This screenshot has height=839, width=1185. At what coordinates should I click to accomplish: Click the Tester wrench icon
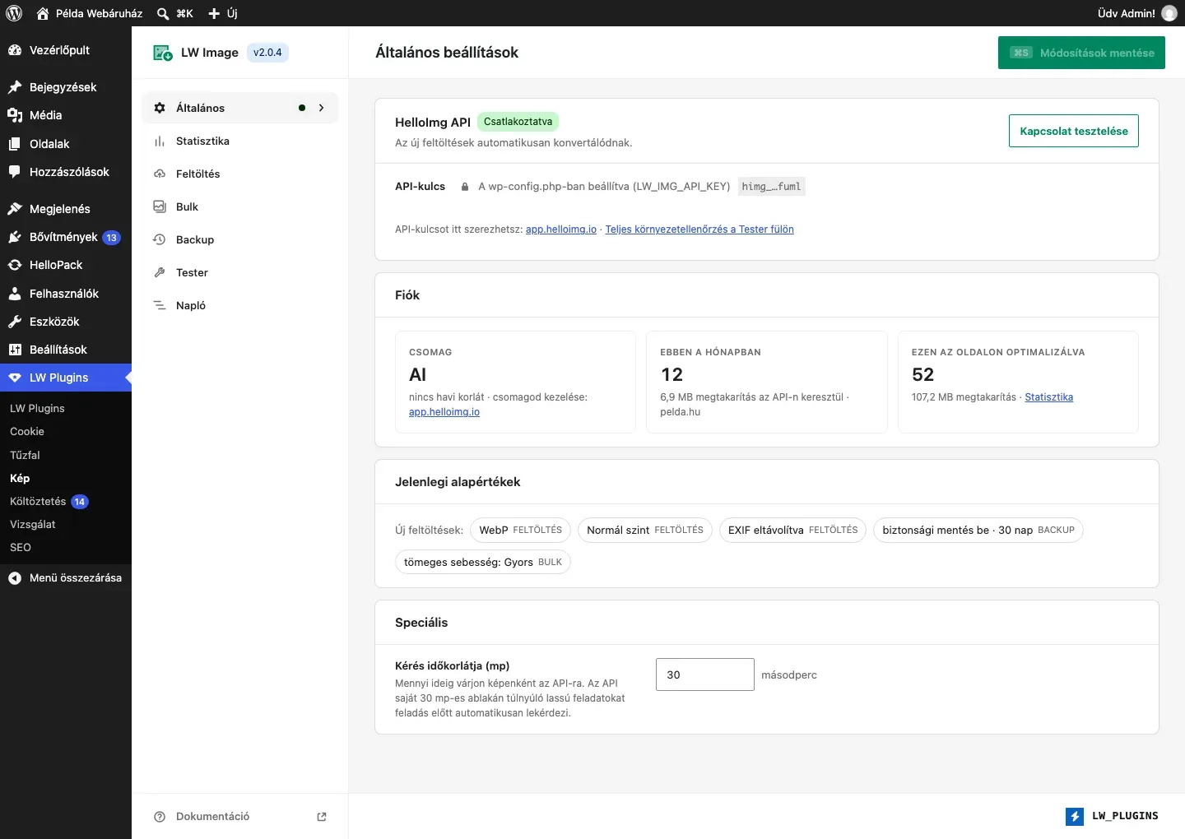click(160, 272)
